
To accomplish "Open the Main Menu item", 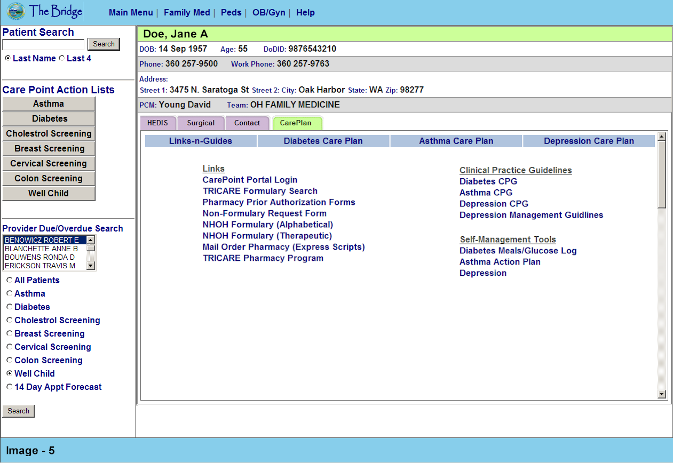I will (131, 12).
